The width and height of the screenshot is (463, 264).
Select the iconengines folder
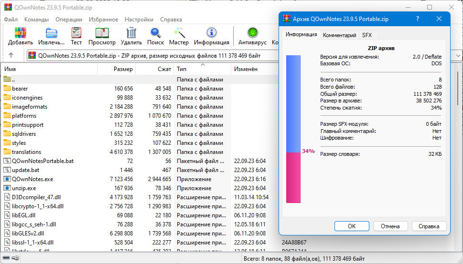[27, 98]
